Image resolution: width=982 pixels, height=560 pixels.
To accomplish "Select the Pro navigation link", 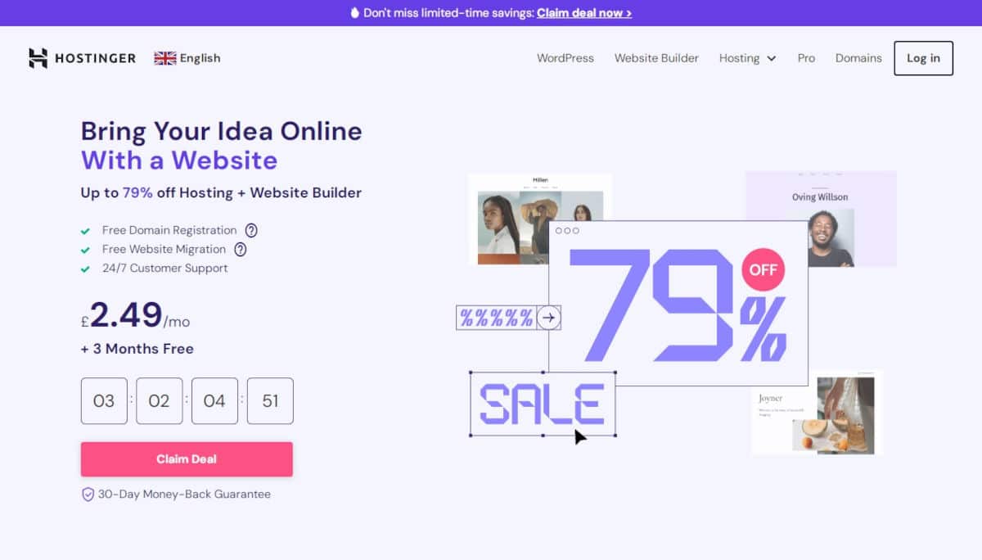I will coord(806,58).
